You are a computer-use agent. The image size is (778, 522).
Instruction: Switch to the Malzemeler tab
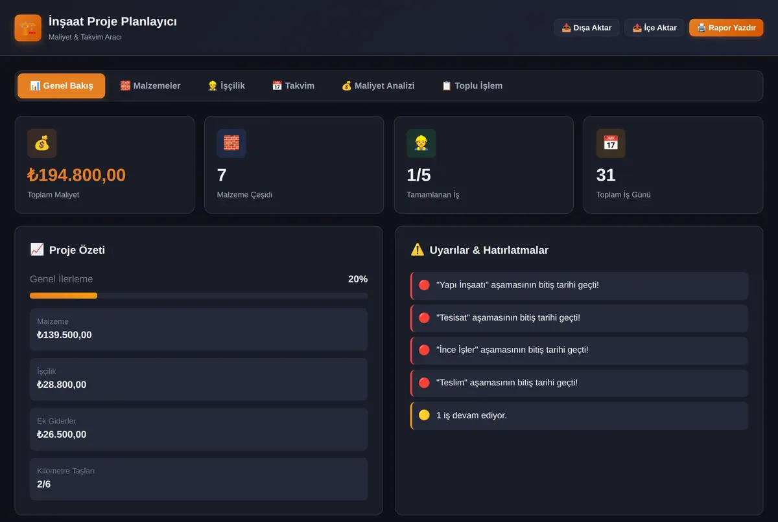tap(150, 85)
